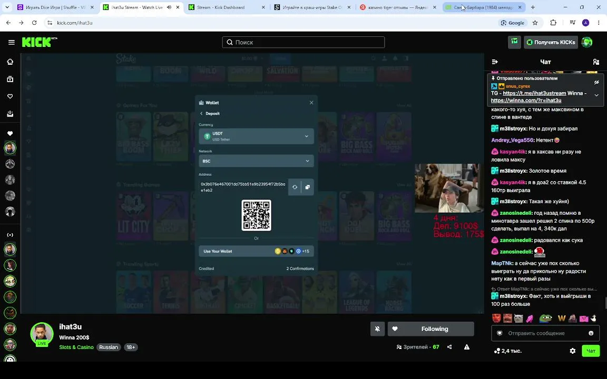
Task: Open the Slots & Casino category link
Action: (76, 347)
